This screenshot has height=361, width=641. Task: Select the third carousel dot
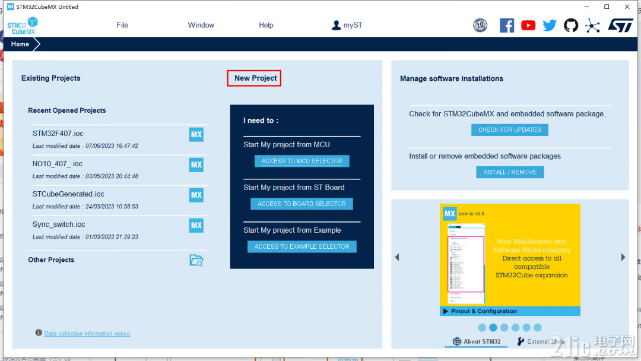point(504,328)
